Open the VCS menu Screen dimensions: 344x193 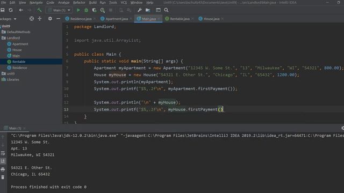point(124,3)
